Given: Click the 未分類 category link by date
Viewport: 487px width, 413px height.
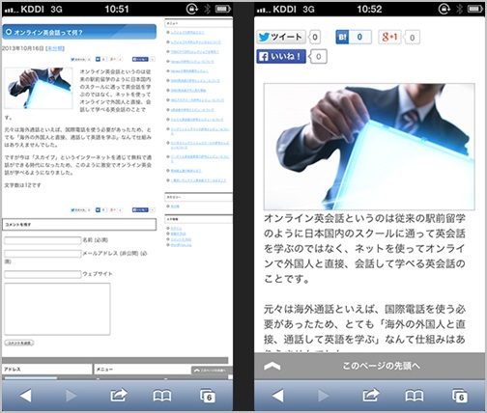Looking at the screenshot, I should click(x=55, y=48).
